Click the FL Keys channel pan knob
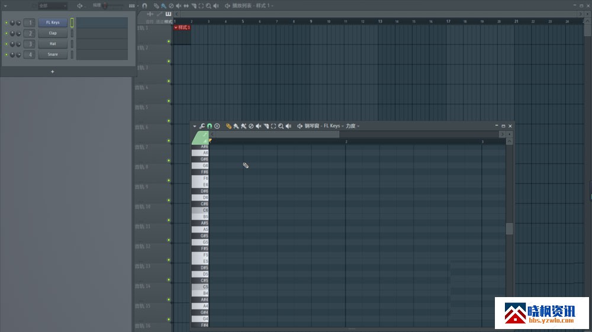Viewport: 592px width, 332px height. 12,22
